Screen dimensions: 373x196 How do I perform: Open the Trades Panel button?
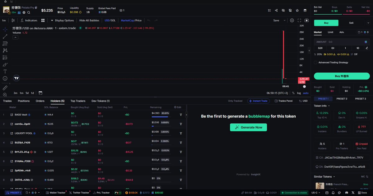pos(283,101)
